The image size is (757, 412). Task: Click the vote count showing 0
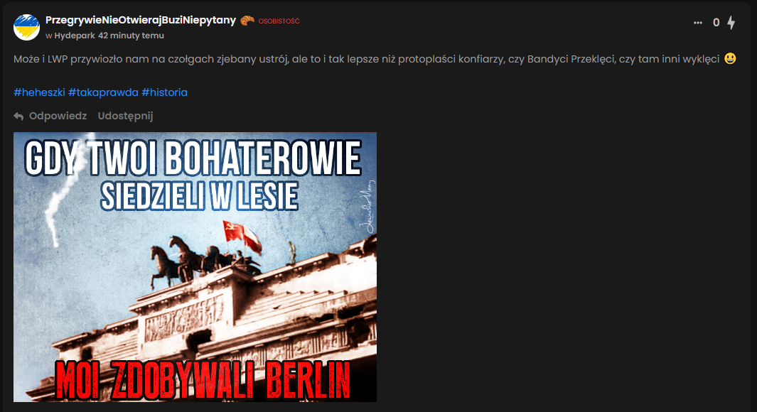tap(716, 23)
